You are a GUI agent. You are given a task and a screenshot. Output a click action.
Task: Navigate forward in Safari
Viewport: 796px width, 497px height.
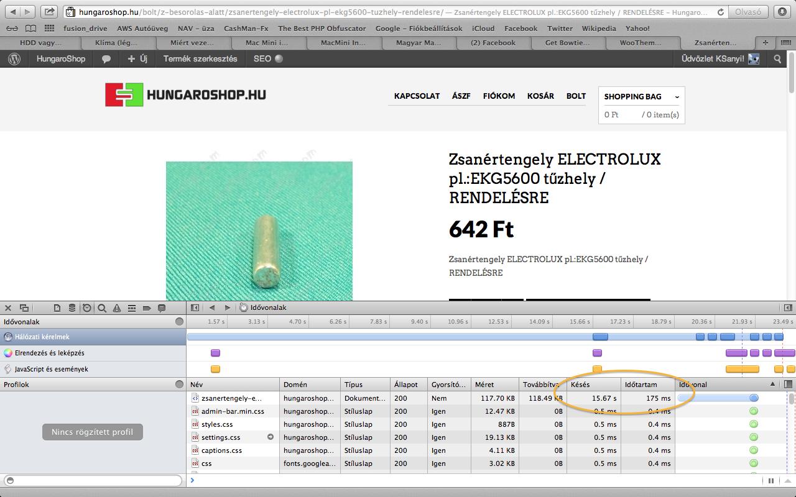[28, 12]
